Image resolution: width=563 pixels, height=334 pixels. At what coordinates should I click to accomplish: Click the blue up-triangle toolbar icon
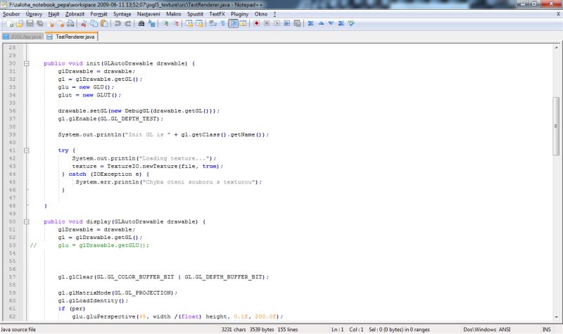(321, 23)
